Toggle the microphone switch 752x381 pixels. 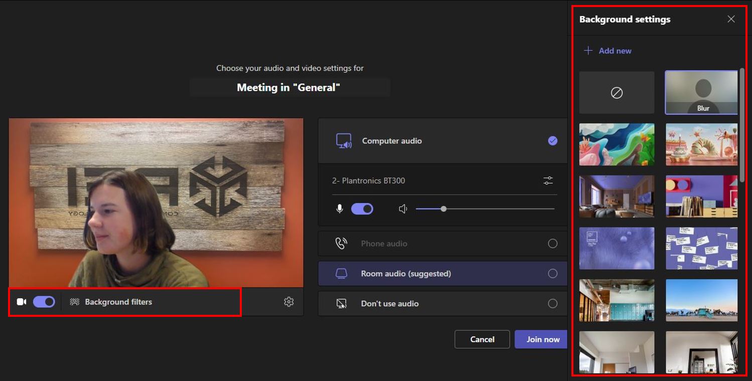coord(362,209)
